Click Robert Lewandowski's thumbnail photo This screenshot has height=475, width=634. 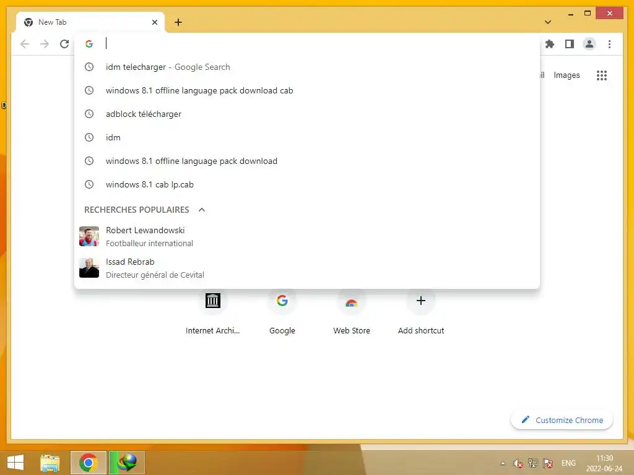89,236
